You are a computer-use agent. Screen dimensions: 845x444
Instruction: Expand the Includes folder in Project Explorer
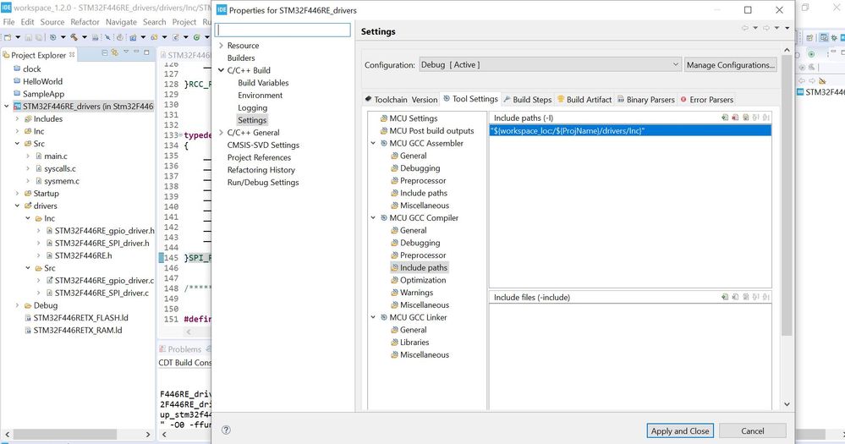click(17, 118)
